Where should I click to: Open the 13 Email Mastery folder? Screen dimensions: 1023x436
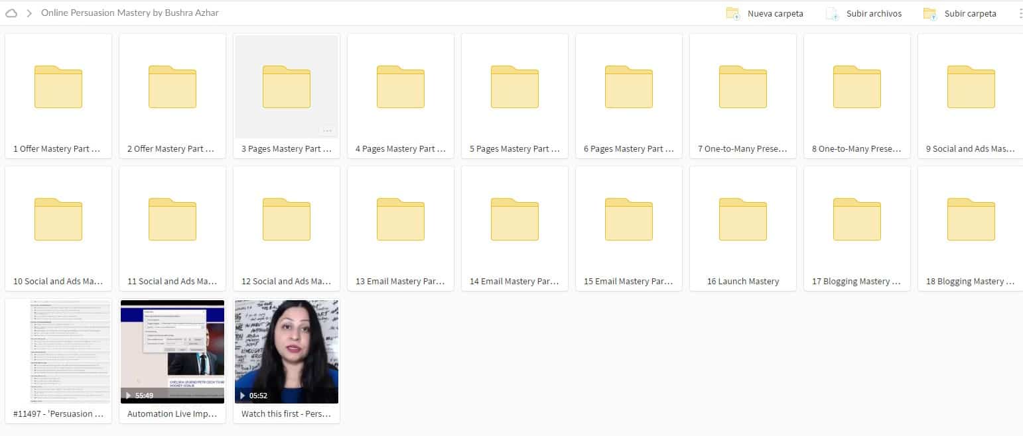[x=401, y=219]
